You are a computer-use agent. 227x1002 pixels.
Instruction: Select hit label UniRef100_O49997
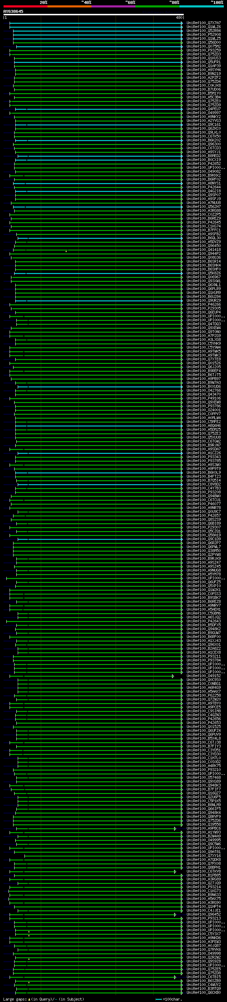204,113
